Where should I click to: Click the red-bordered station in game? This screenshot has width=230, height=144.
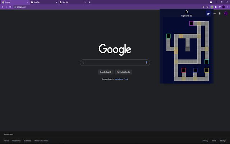pos(184,70)
